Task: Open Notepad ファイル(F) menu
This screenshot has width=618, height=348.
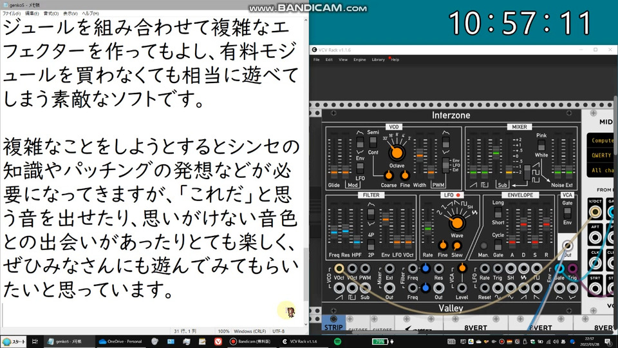Action: point(12,14)
